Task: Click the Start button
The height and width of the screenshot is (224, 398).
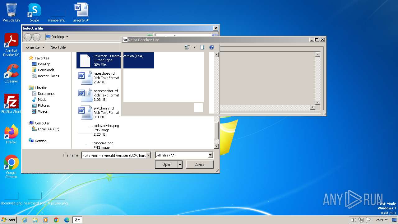Action: point(8,220)
